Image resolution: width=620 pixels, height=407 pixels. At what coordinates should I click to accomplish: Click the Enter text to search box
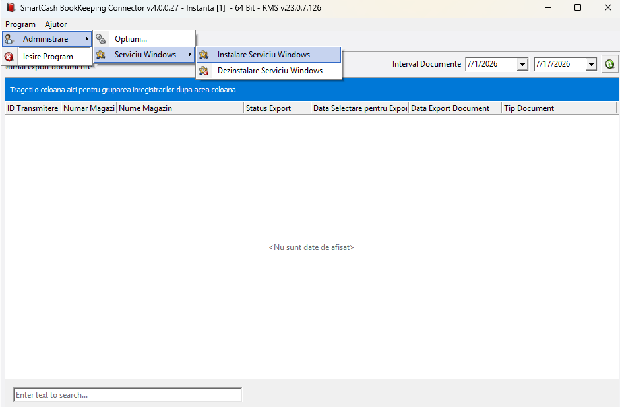[x=128, y=394]
